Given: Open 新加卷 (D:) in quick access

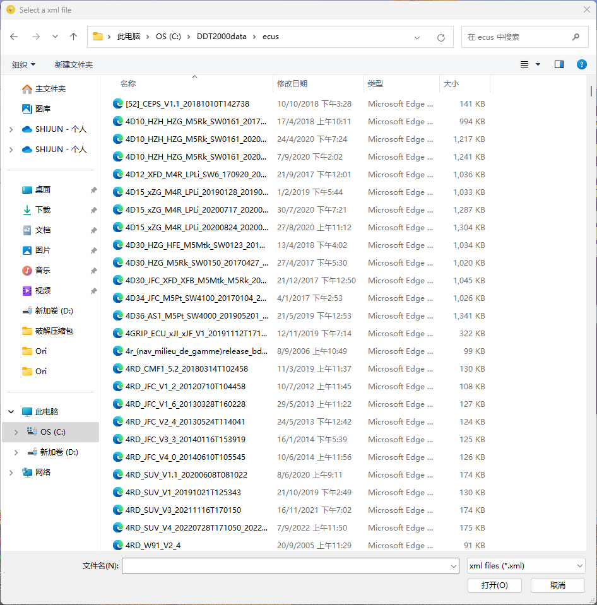Looking at the screenshot, I should (x=54, y=310).
